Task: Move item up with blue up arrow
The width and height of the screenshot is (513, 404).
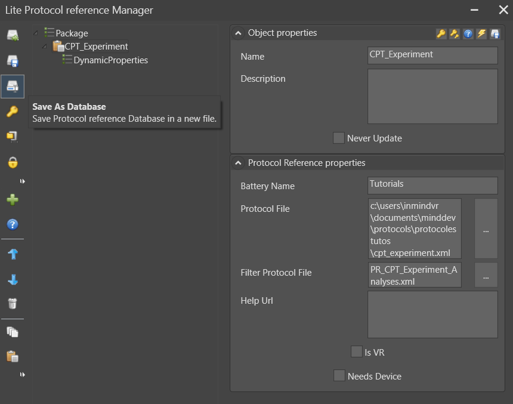Action: point(13,254)
